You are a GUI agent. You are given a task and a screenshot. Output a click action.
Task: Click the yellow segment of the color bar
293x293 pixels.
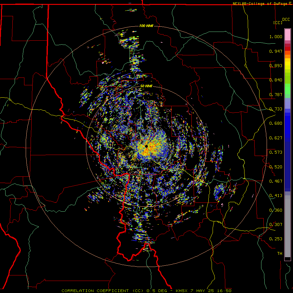287,65
